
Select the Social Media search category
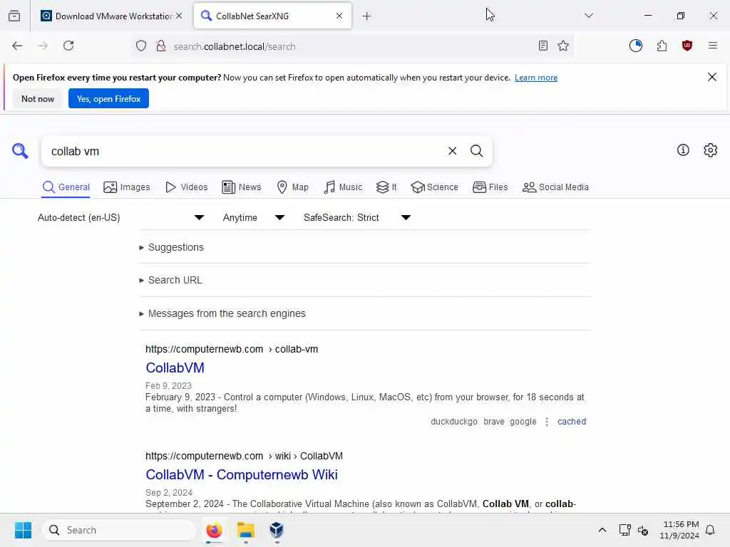click(x=555, y=187)
